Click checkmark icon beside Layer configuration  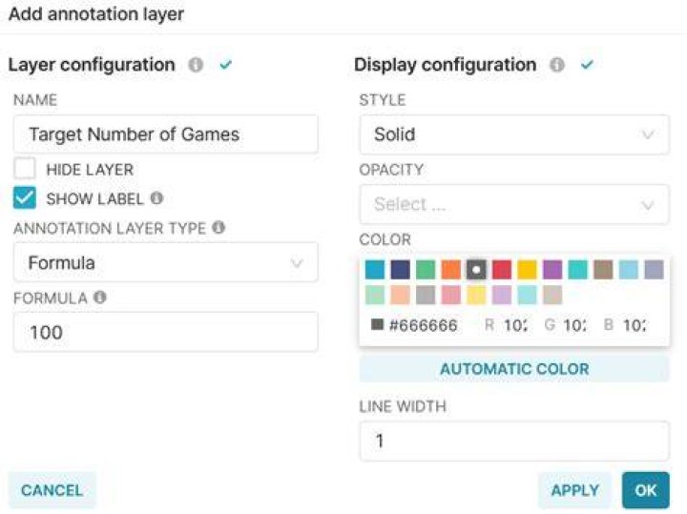225,65
